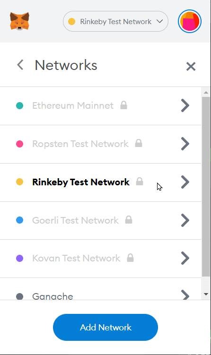211x355 pixels.
Task: Expand Ethereum Mainnet details chevron
Action: point(185,105)
